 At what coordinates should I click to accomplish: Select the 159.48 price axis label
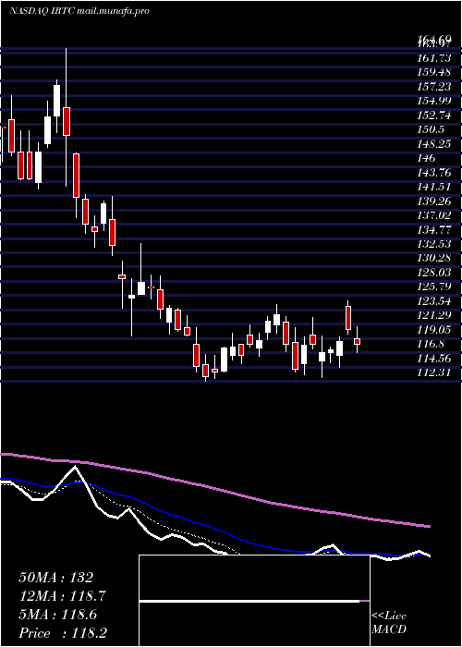pos(434,72)
